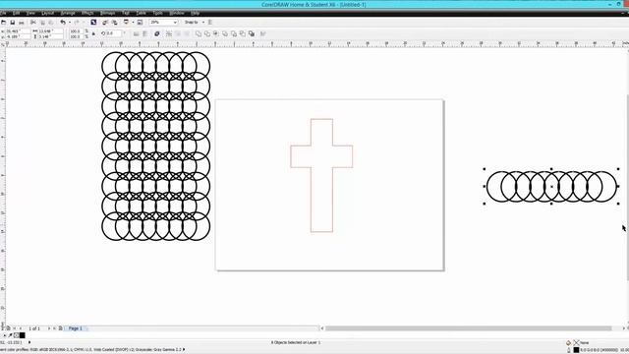Screen dimensions: 629x354
Task: Click the Search content dark square icon
Action: [x=93, y=23]
